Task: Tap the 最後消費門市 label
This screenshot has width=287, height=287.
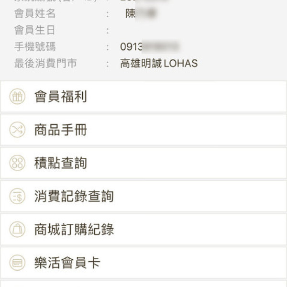Action: click(x=45, y=64)
